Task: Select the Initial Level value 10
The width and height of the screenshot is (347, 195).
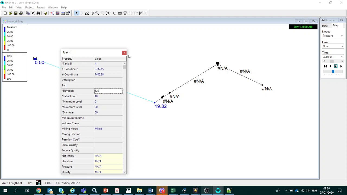Action: pos(108,96)
